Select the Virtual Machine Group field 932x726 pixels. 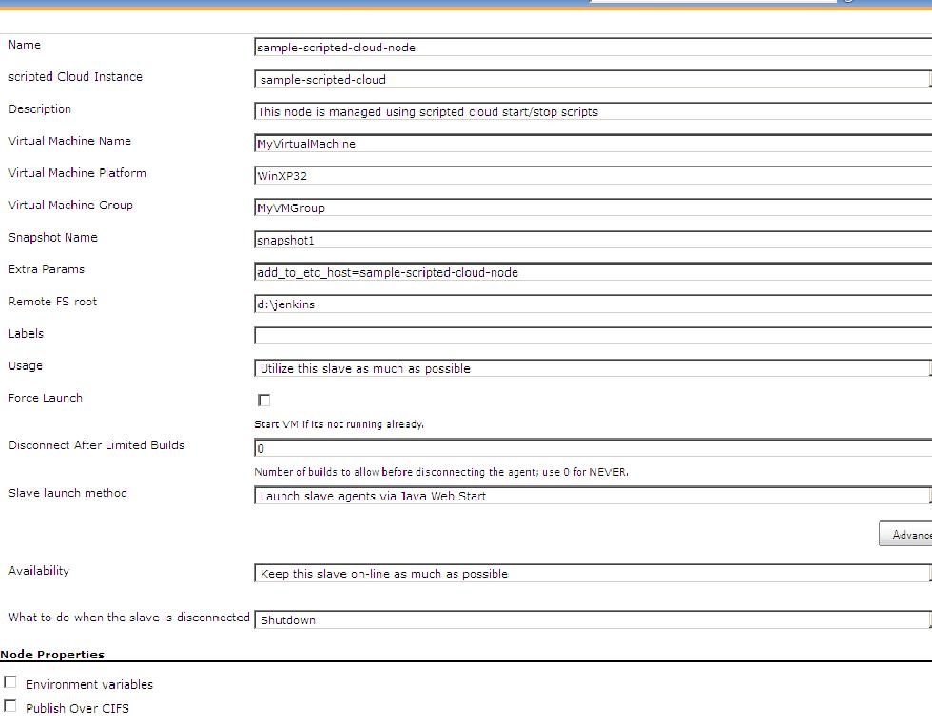592,208
